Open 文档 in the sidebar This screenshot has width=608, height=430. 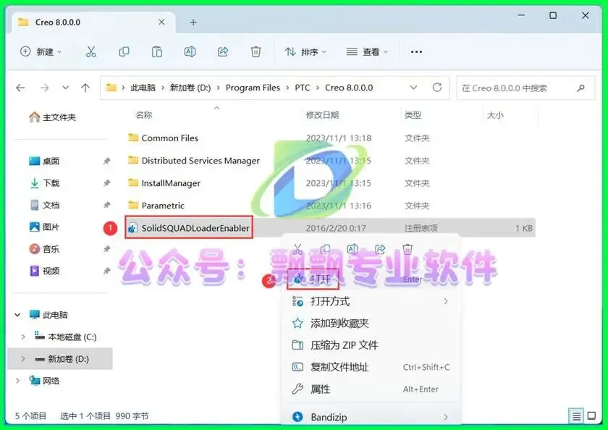44,205
